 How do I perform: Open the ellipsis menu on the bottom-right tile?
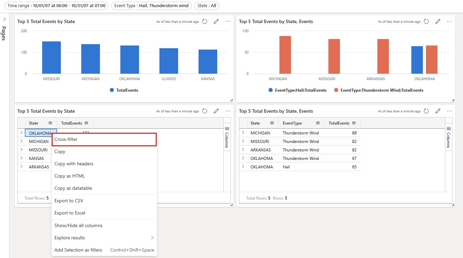pyautogui.click(x=449, y=111)
